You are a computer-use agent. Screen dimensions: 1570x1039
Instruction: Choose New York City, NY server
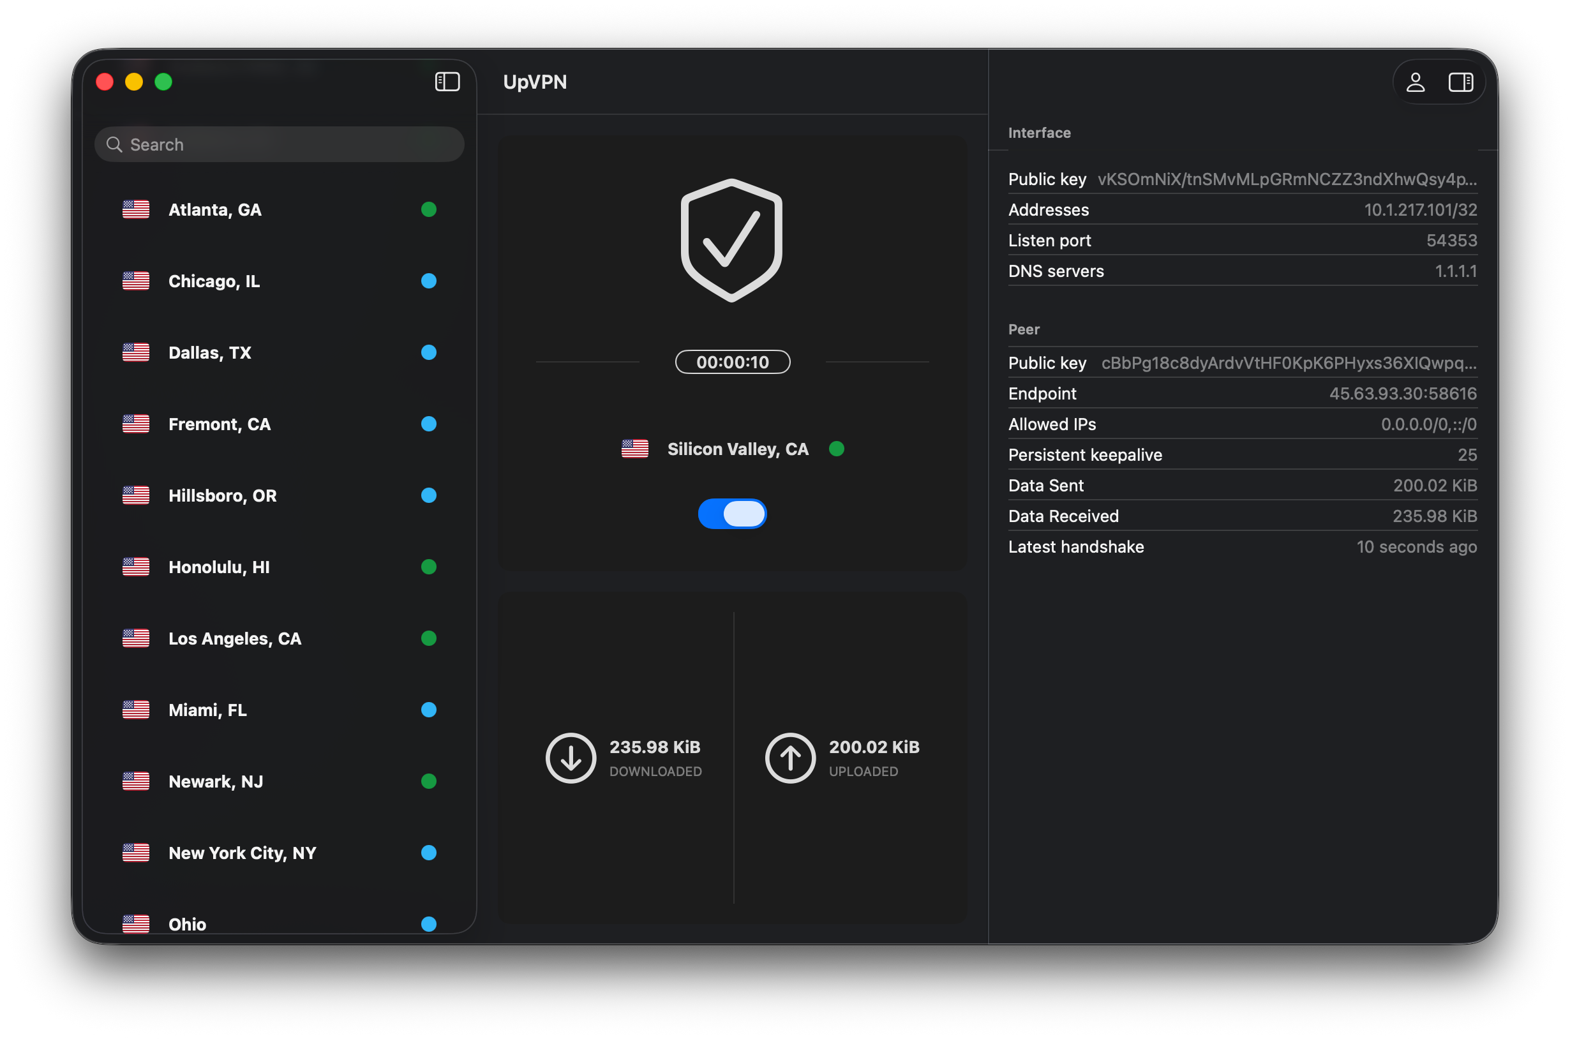279,853
